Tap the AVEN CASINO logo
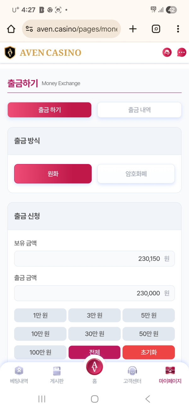The width and height of the screenshot is (189, 410). (43, 53)
